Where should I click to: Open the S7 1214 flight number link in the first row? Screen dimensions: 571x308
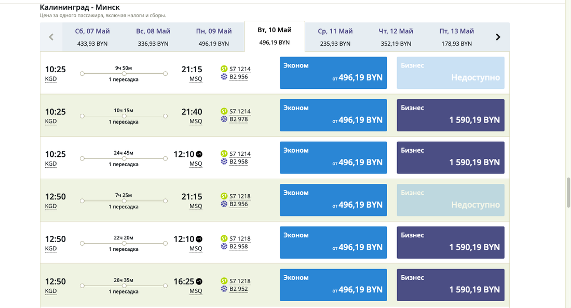coord(240,69)
